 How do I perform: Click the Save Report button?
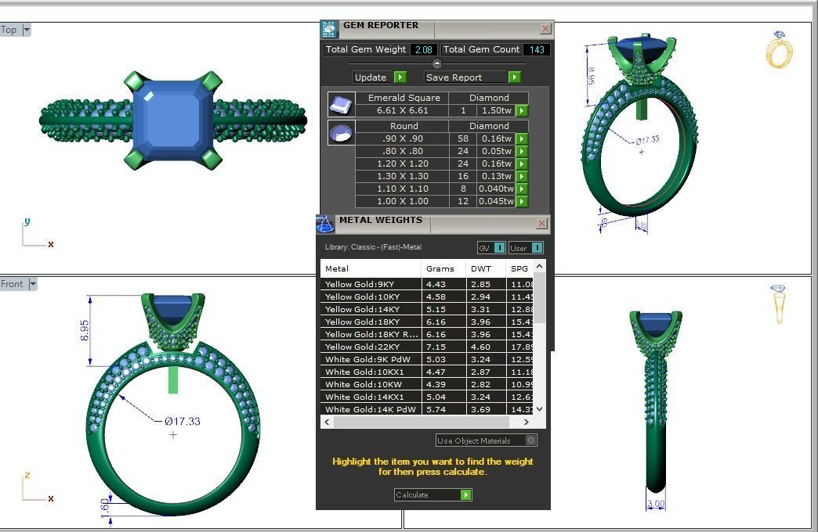coord(472,77)
